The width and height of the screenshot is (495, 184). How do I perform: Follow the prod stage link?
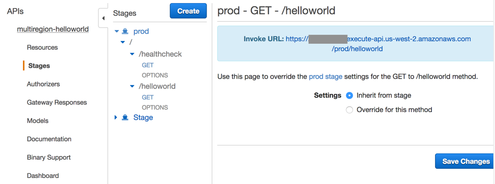coord(325,77)
